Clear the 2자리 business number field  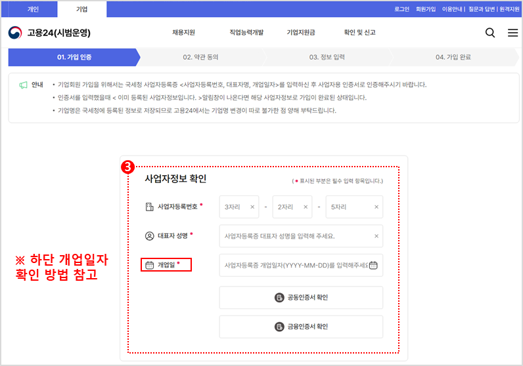click(x=306, y=207)
